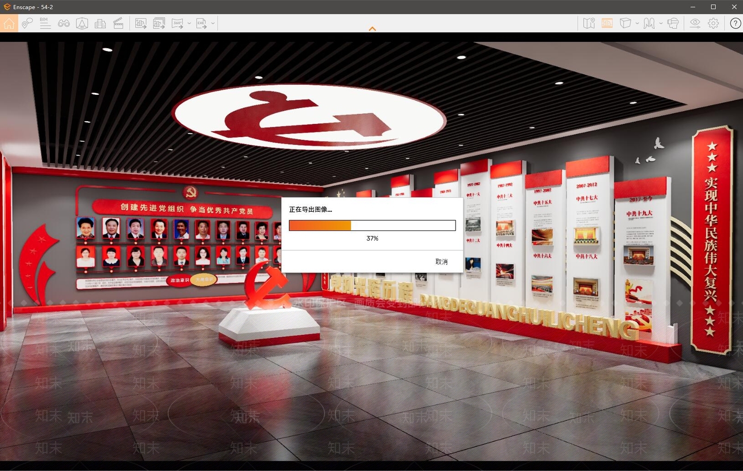This screenshot has height=471, width=743.
Task: Click the rendering style cube icon
Action: point(626,23)
